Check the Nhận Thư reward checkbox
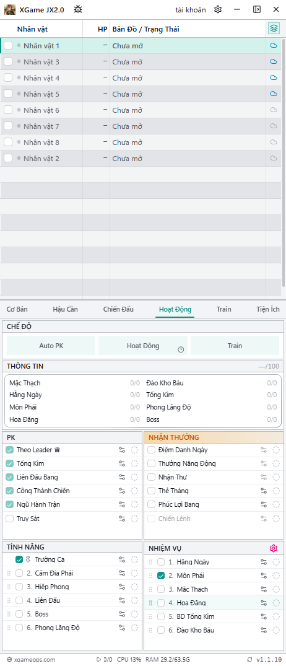Viewport: 286px width, 666px height. coord(152,477)
